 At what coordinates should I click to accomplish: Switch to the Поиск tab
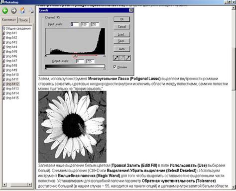tap(23, 20)
